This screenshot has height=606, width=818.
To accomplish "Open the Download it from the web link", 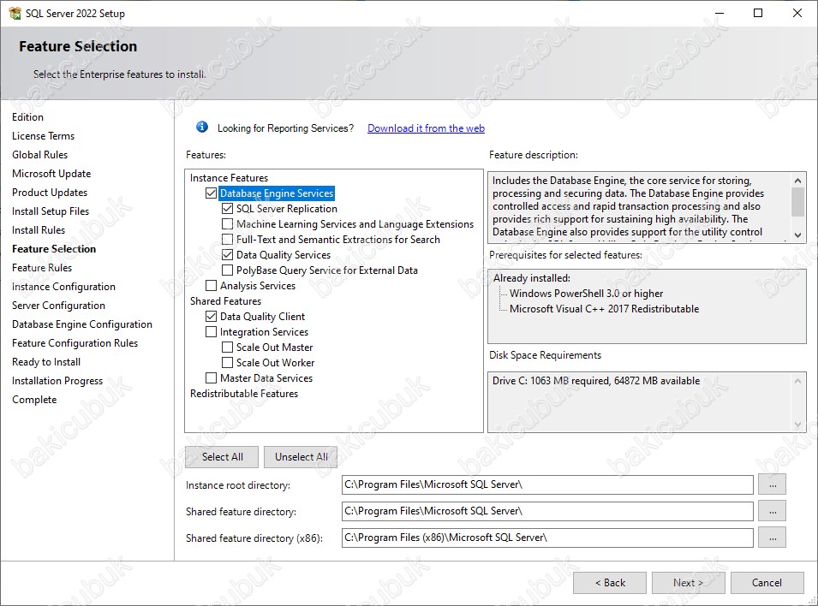I will click(x=427, y=128).
